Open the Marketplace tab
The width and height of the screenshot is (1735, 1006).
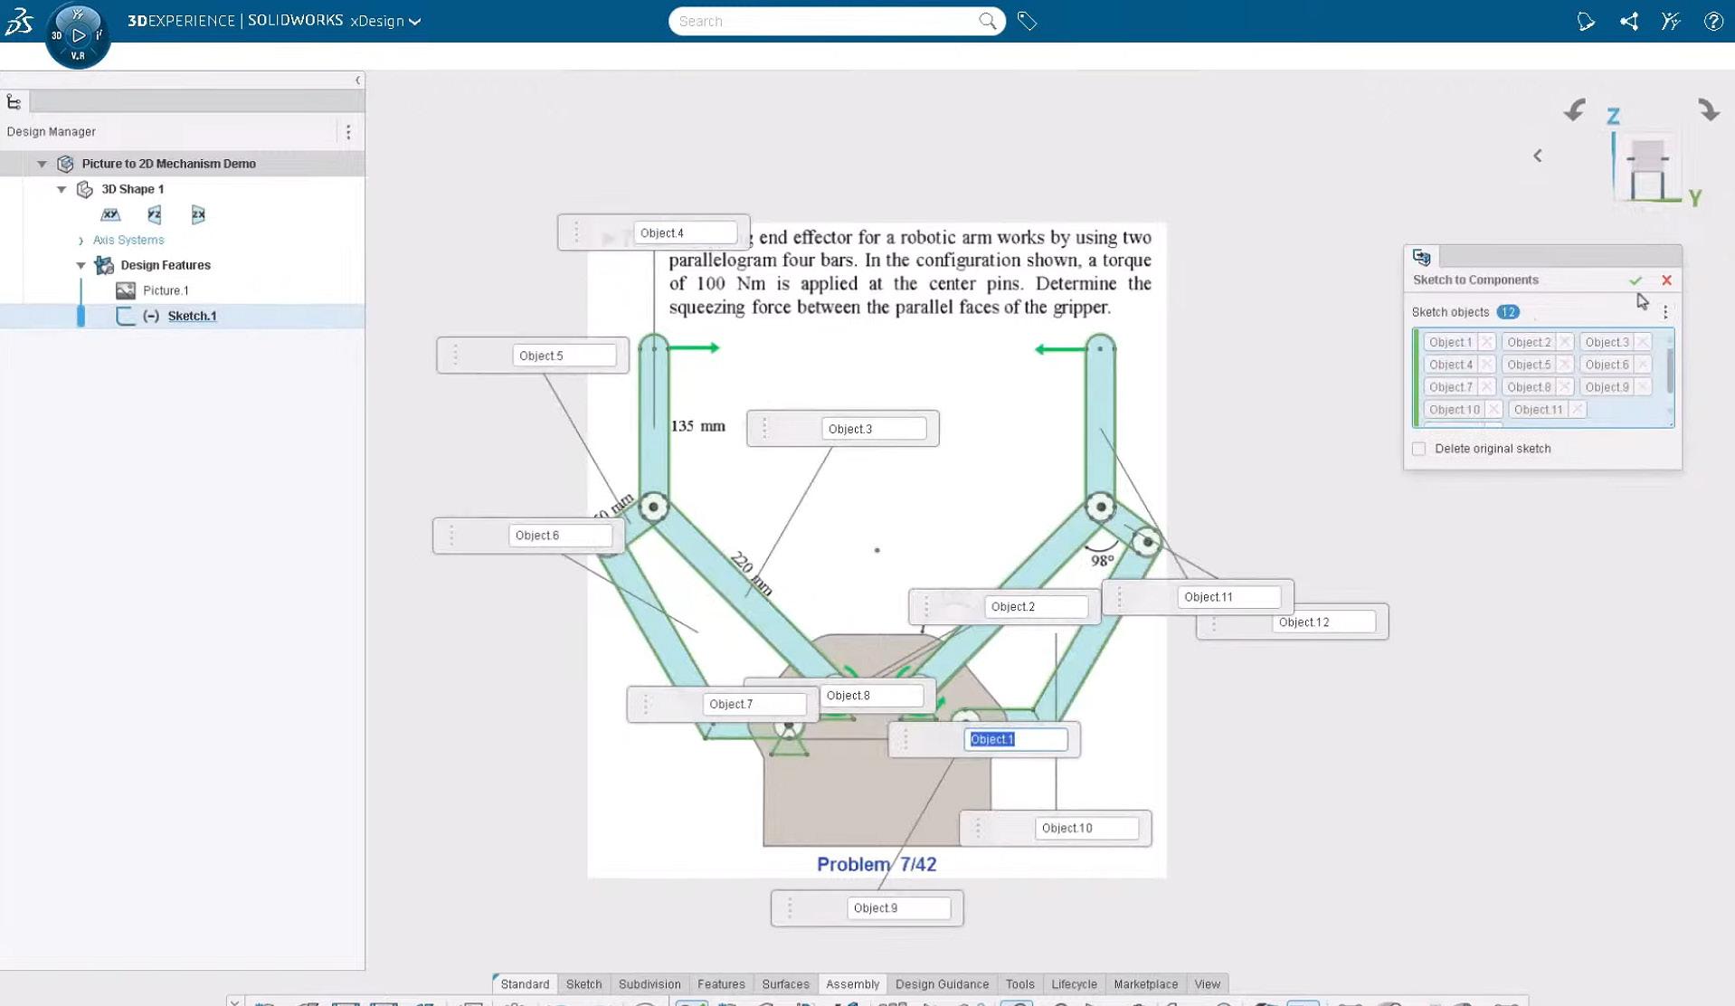point(1145,984)
